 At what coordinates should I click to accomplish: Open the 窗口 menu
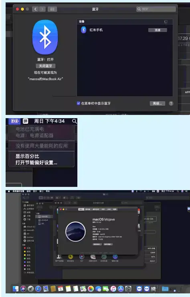(41, 191)
